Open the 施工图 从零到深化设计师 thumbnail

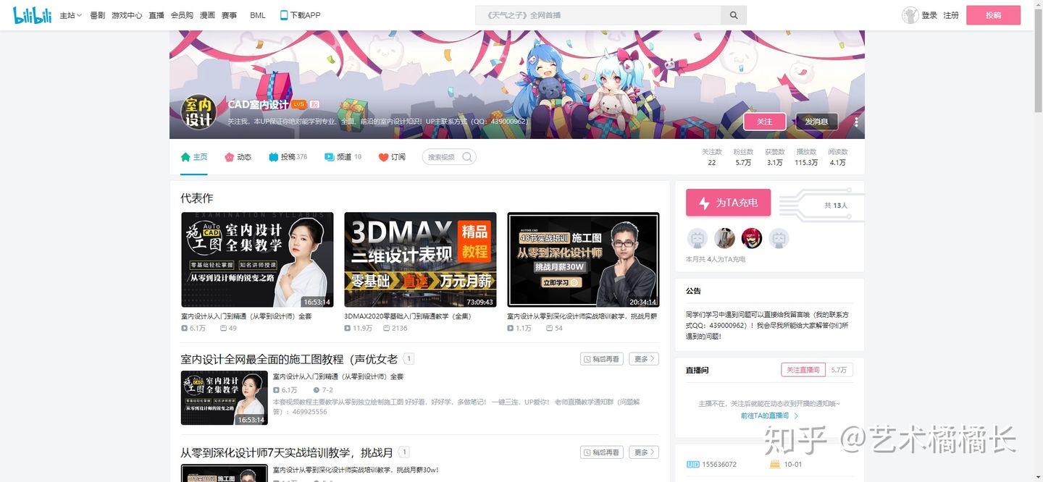(x=583, y=260)
